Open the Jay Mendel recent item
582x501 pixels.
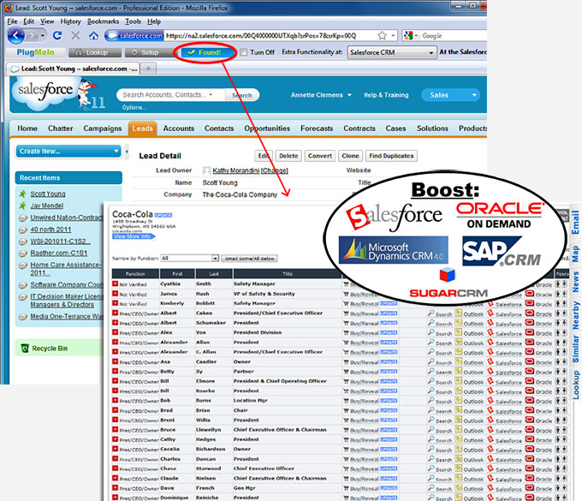click(x=47, y=206)
